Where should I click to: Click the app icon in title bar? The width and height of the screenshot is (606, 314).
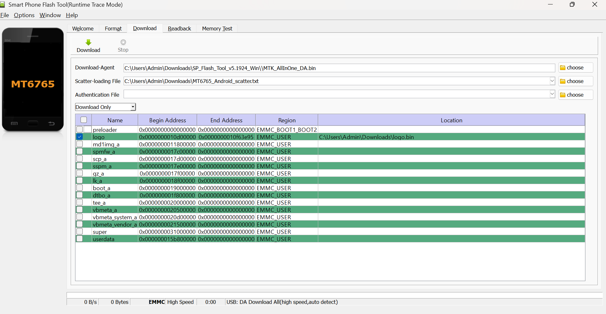tap(3, 4)
